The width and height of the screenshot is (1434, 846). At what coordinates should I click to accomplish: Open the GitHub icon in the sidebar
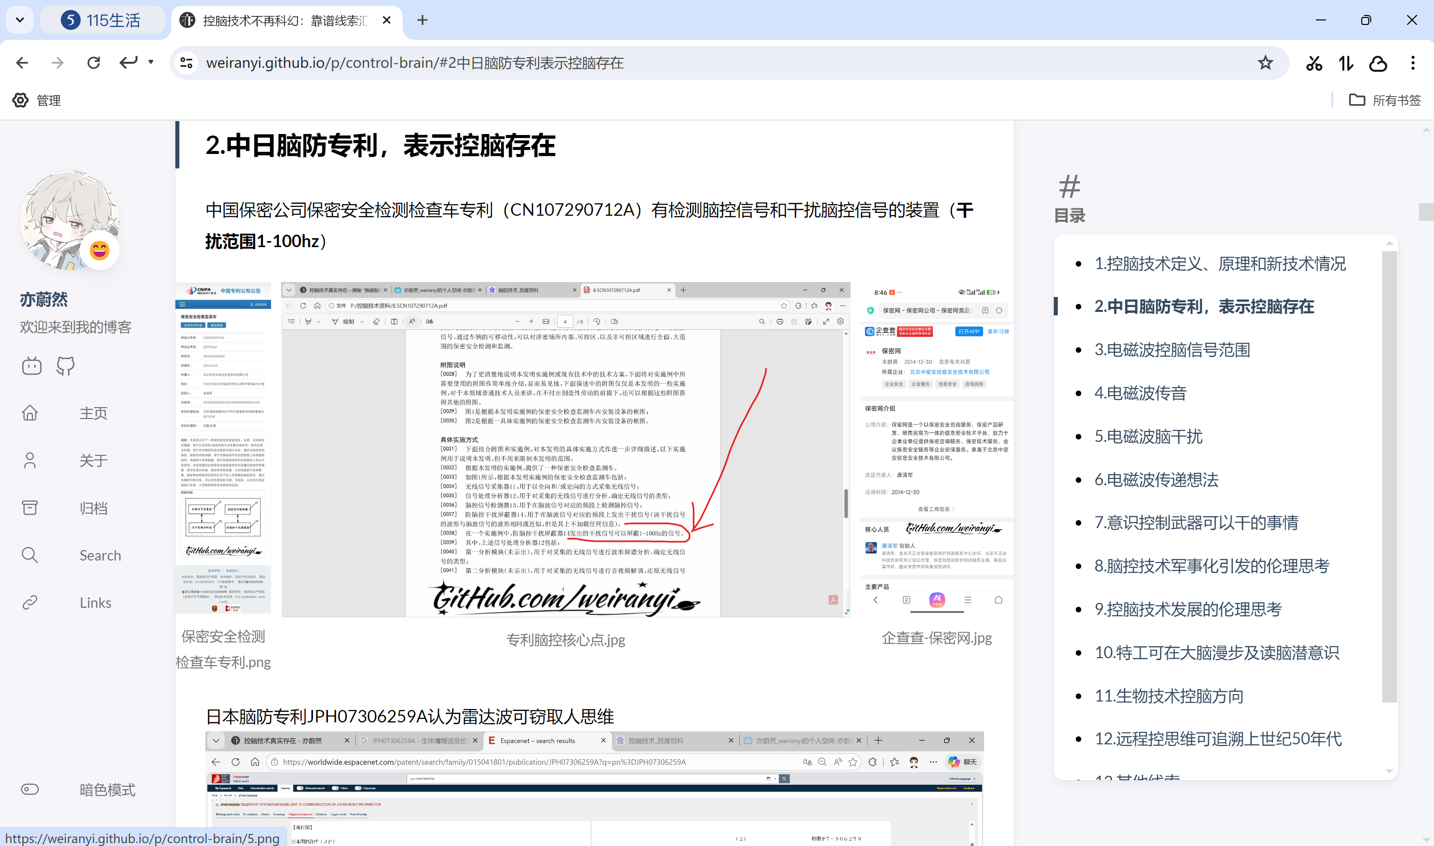click(65, 366)
